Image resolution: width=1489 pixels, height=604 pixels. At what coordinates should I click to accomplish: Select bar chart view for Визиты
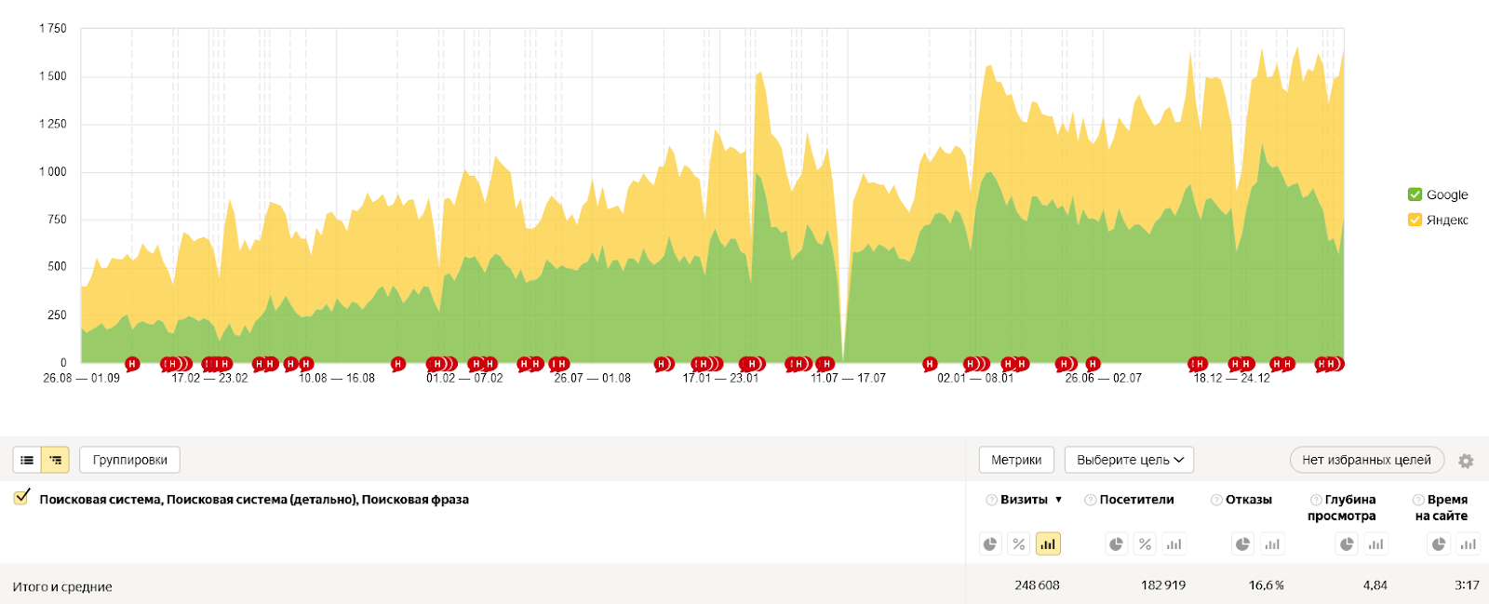(1048, 544)
